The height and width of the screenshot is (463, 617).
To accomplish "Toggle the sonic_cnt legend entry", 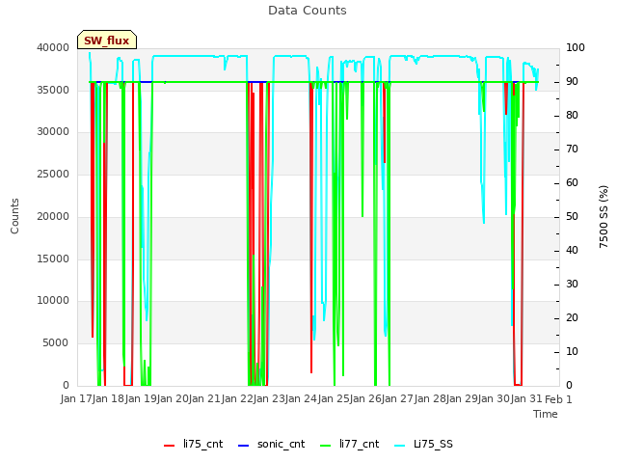I will (272, 444).
